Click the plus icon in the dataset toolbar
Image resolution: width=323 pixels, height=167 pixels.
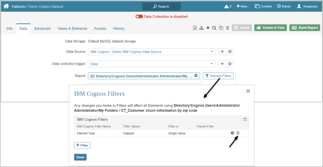pyautogui.click(x=208, y=28)
